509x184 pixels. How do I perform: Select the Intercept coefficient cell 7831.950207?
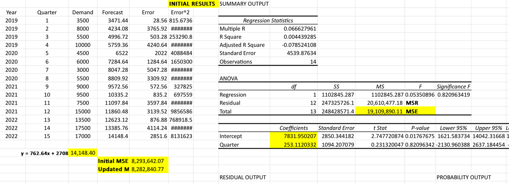point(293,136)
